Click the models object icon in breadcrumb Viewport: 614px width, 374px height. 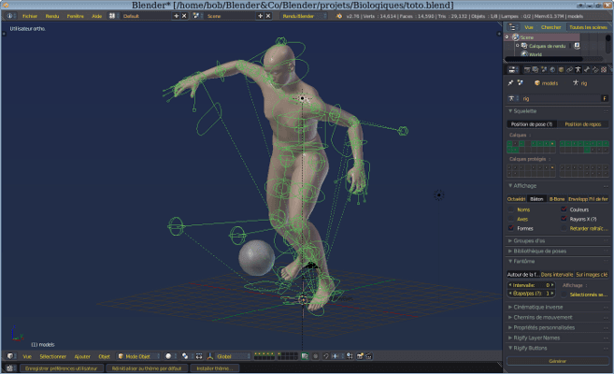tap(537, 83)
